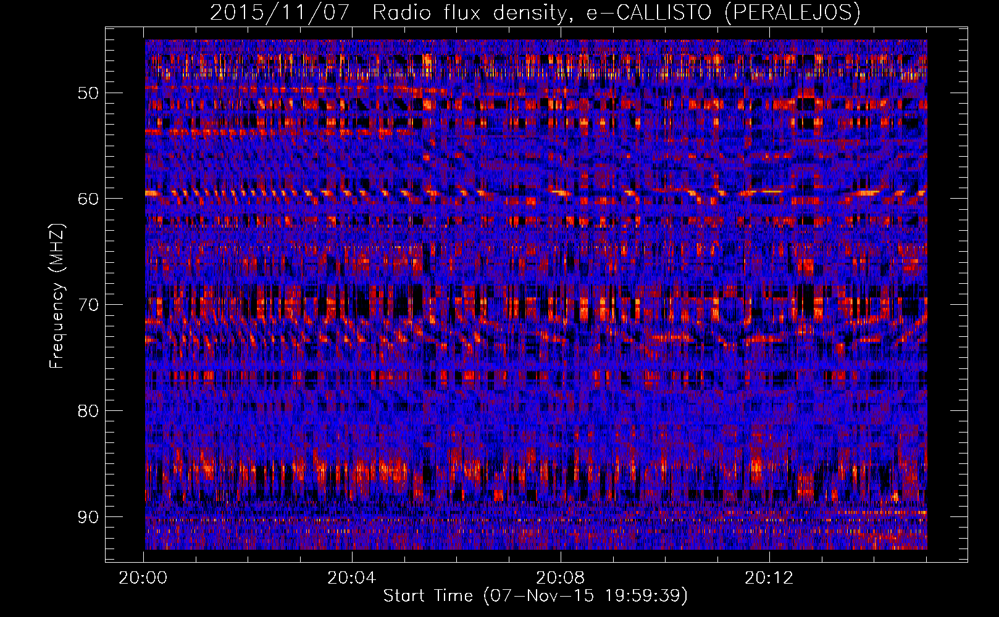Click the 20:12 time tick label
The height and width of the screenshot is (617, 999).
769,578
